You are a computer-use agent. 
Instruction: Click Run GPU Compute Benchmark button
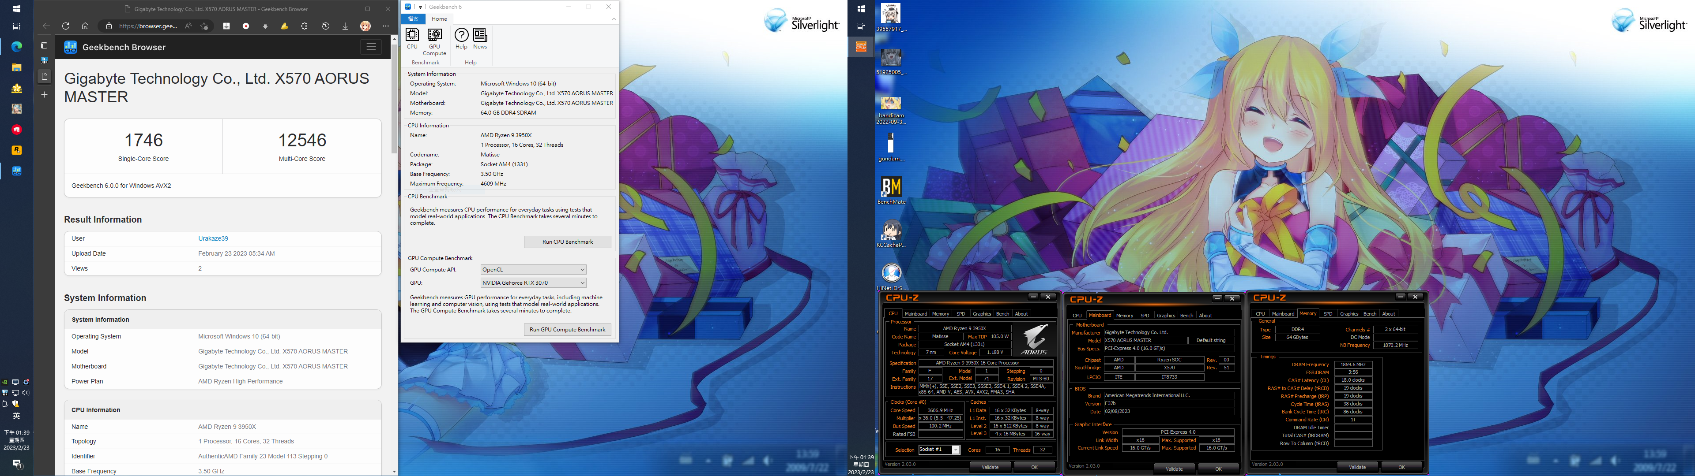[567, 329]
